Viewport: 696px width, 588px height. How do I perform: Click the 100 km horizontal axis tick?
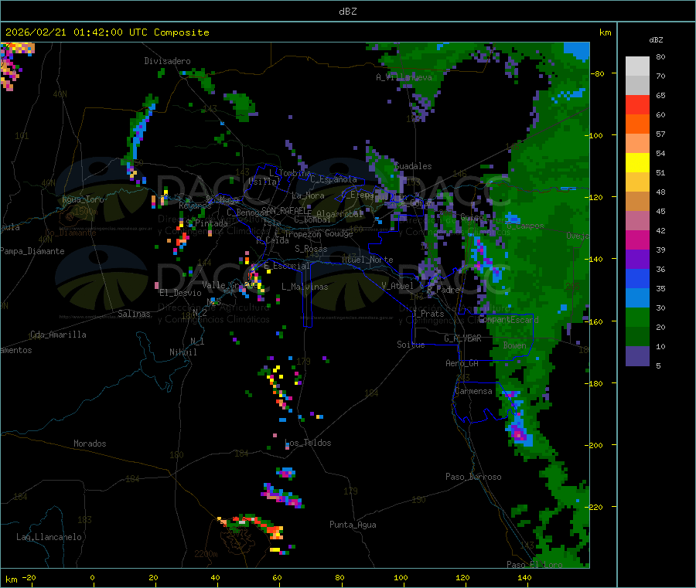click(401, 577)
